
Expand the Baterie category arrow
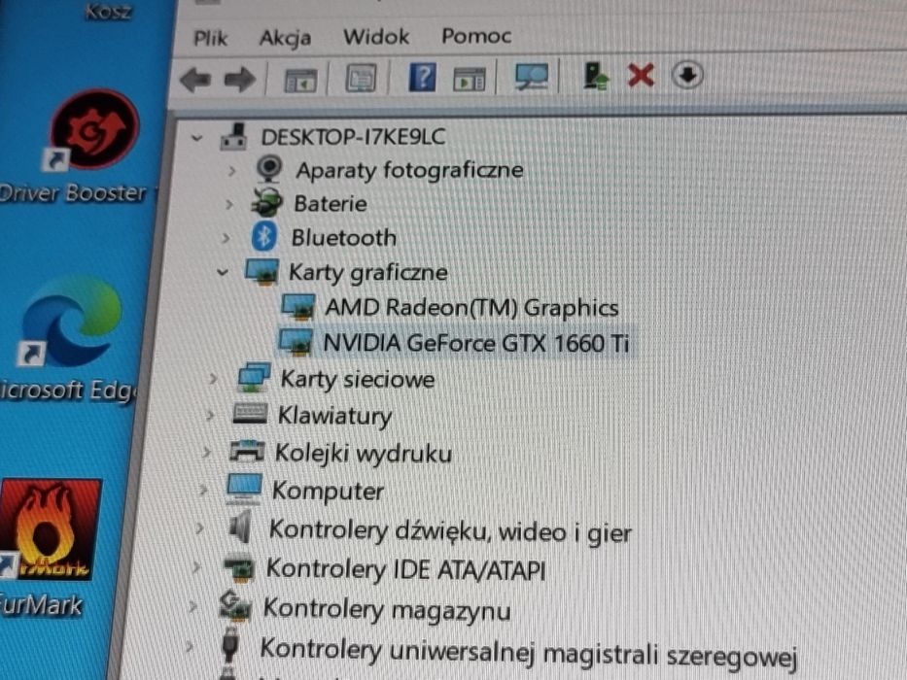tap(229, 204)
